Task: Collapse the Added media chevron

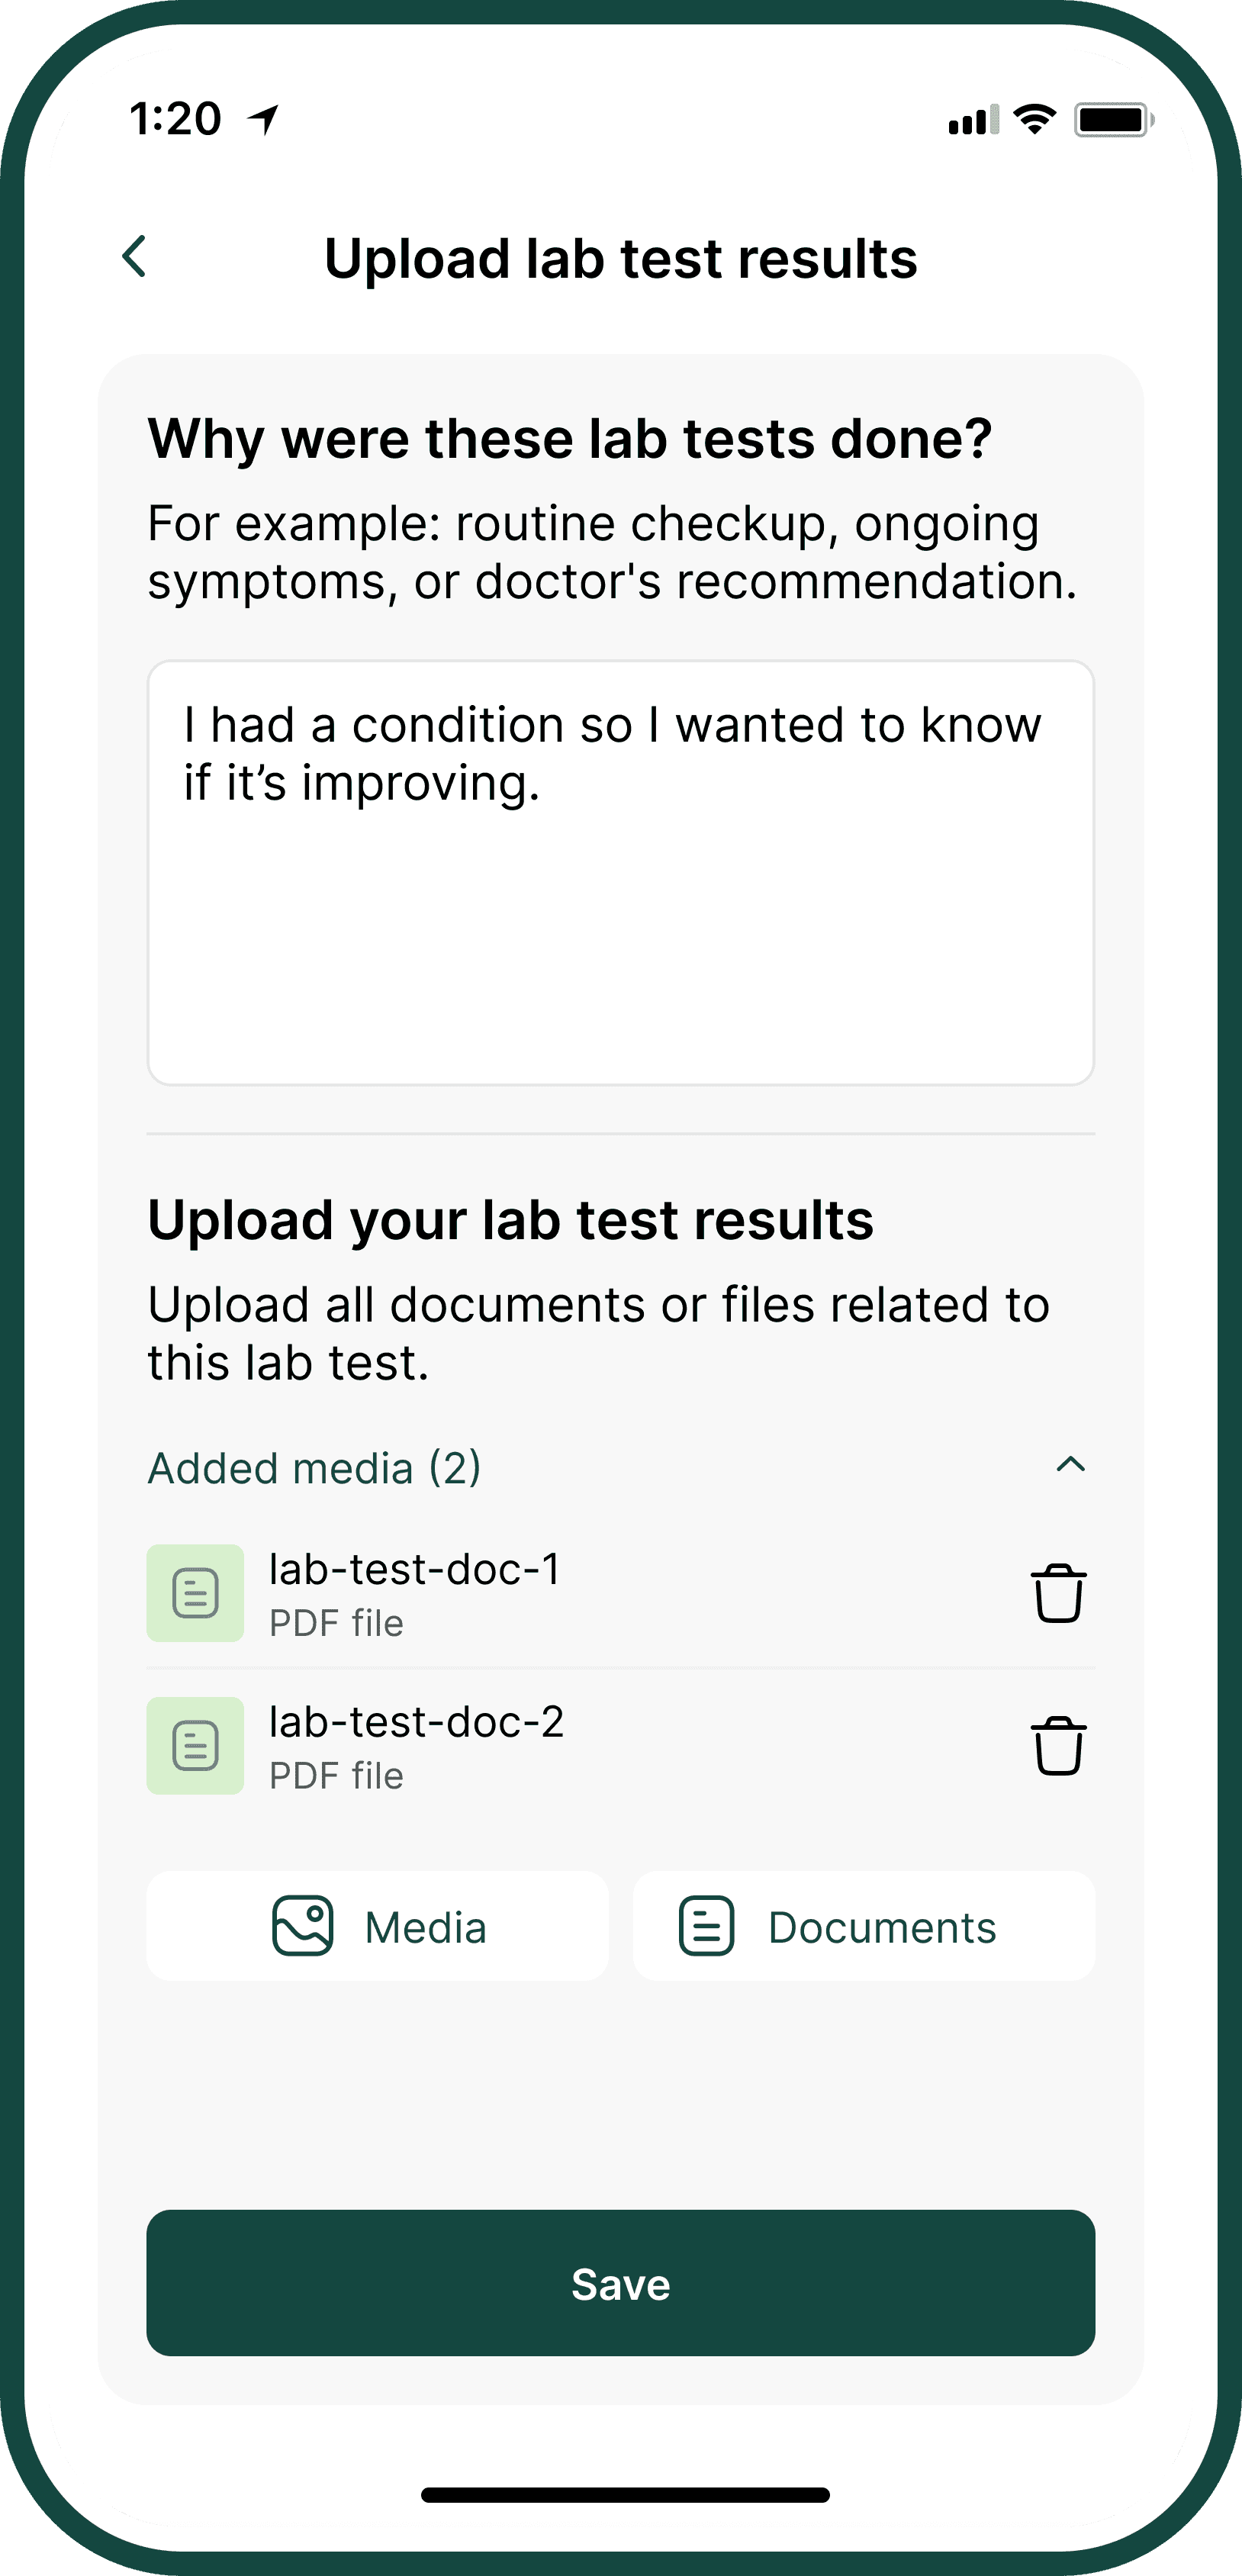Action: pos(1070,1465)
